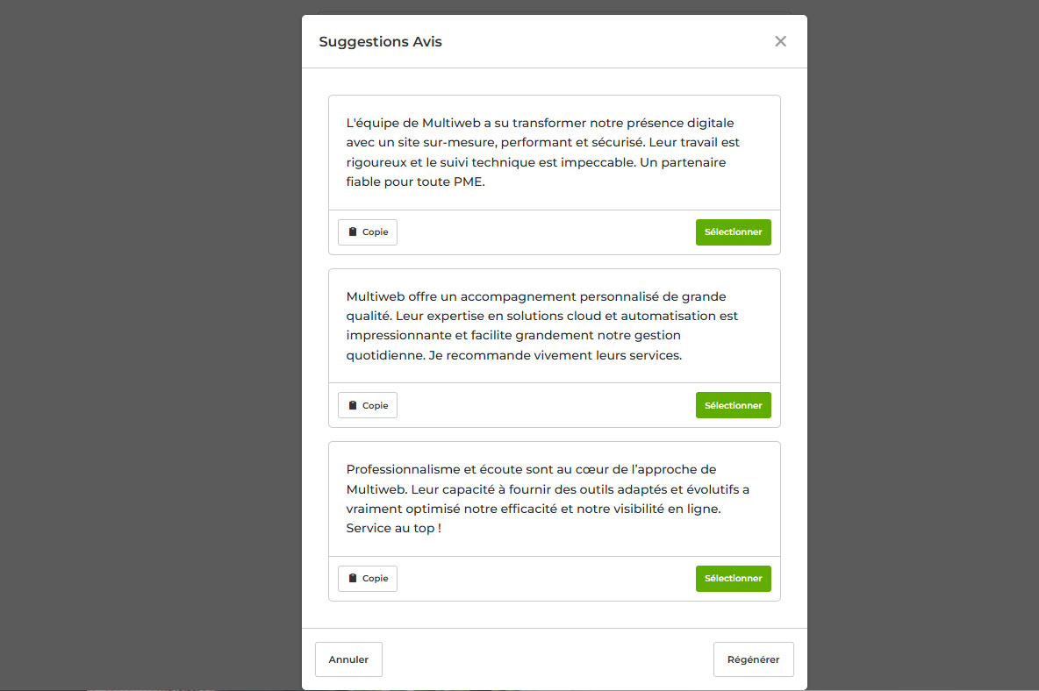
Task: Click the clipboard icon under the first suggestion
Action: click(x=353, y=232)
